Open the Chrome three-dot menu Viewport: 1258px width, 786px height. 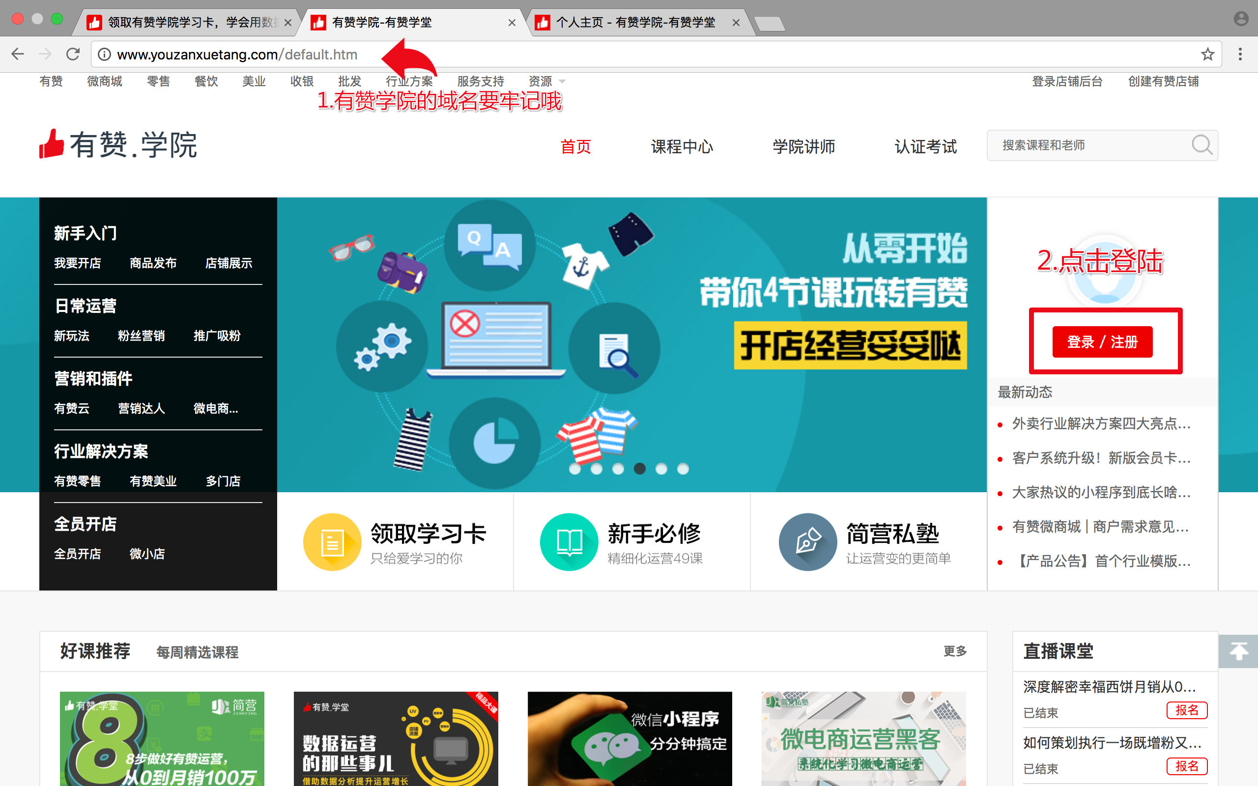[1240, 54]
